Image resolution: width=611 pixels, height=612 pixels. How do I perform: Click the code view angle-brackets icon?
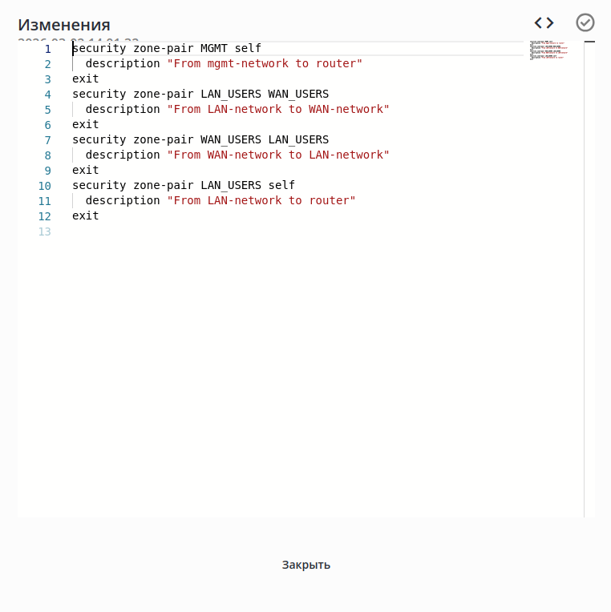[544, 23]
